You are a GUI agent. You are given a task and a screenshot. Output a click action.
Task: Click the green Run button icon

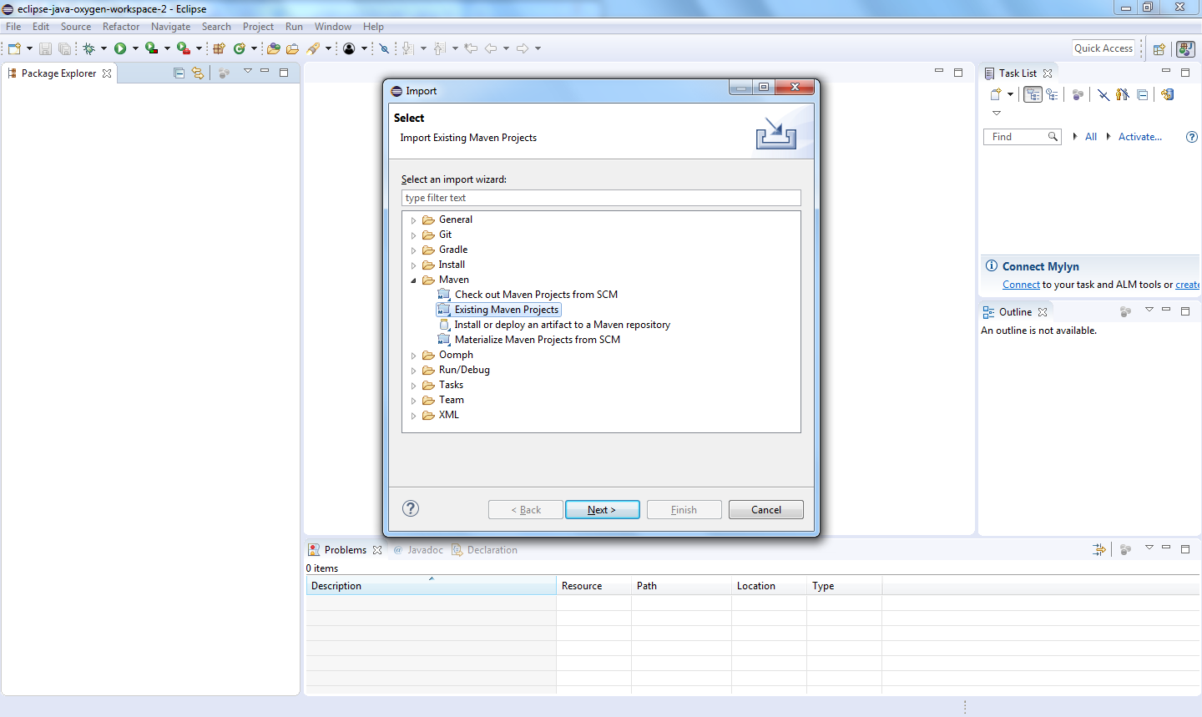coord(120,48)
